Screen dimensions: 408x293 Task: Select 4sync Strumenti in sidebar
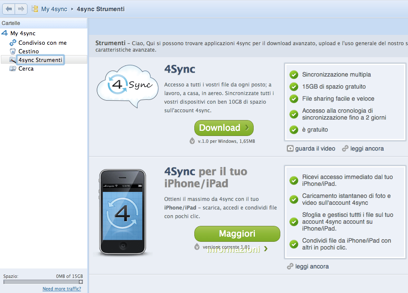pyautogui.click(x=40, y=60)
